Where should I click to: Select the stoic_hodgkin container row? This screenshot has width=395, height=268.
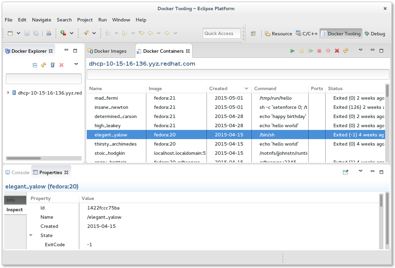click(x=236, y=153)
